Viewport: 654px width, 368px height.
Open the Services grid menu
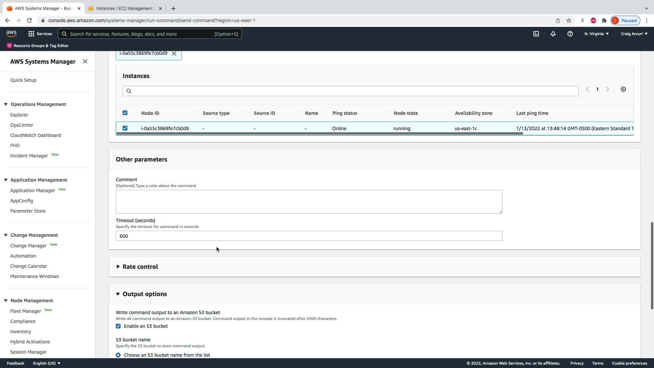point(40,34)
